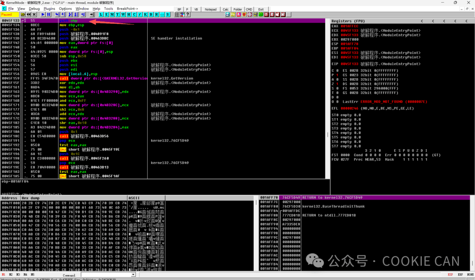Open Breakpoints window via B button
Screen dimensions: 475x280
coord(151,14)
